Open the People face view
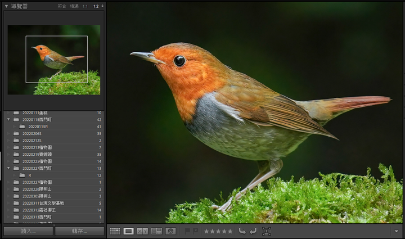This screenshot has height=239, width=405. tap(170, 231)
